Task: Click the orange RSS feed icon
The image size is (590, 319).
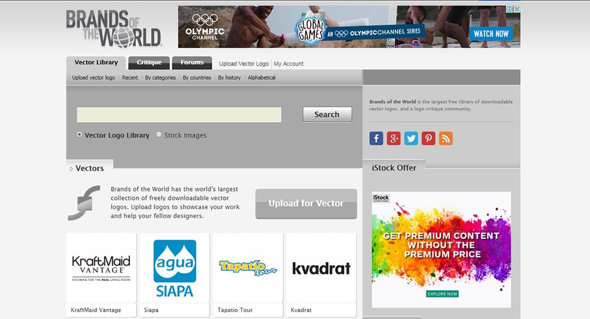Action: pos(446,138)
